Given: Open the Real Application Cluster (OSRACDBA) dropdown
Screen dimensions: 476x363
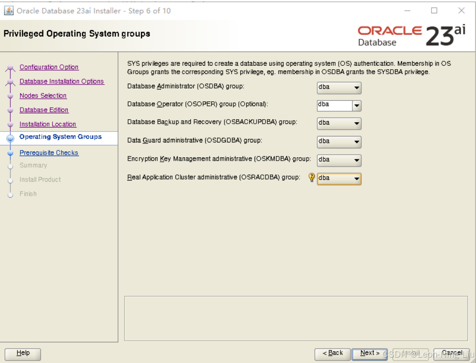Looking at the screenshot, I should coord(339,179).
